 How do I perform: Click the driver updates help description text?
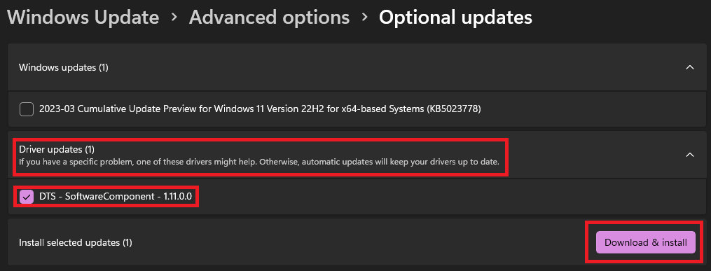coord(259,161)
